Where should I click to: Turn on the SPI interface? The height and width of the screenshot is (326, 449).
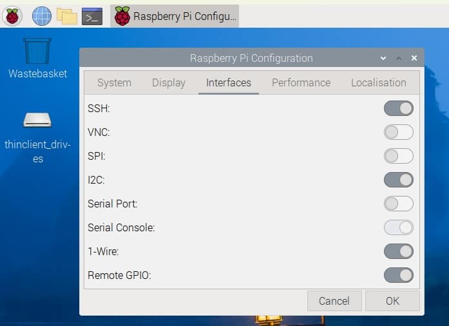pyautogui.click(x=398, y=156)
